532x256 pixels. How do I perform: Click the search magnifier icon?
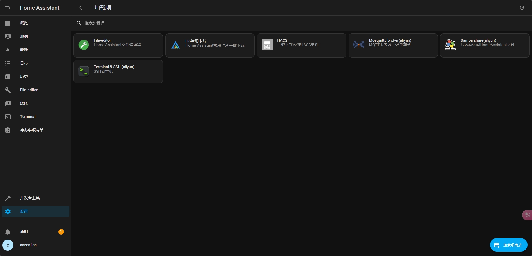[79, 23]
